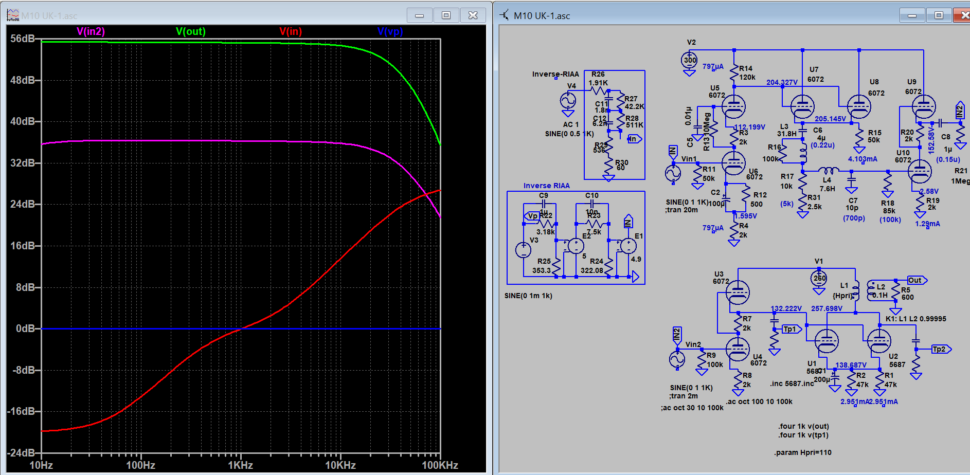This screenshot has height=475, width=970.
Task: Select the E2 dependent source symbol
Action: click(576, 246)
